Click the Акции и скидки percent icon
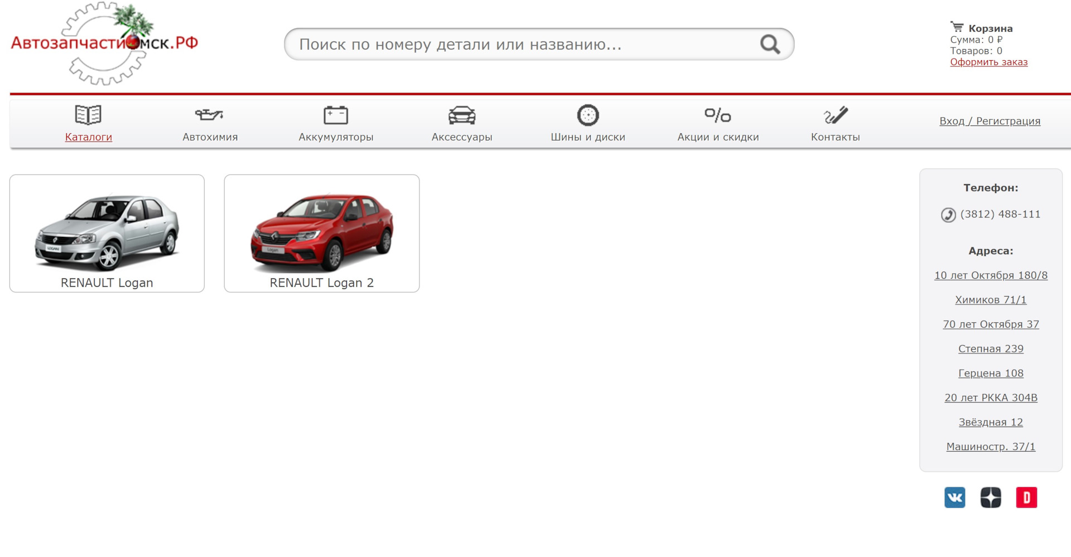This screenshot has width=1071, height=557. pyautogui.click(x=718, y=115)
